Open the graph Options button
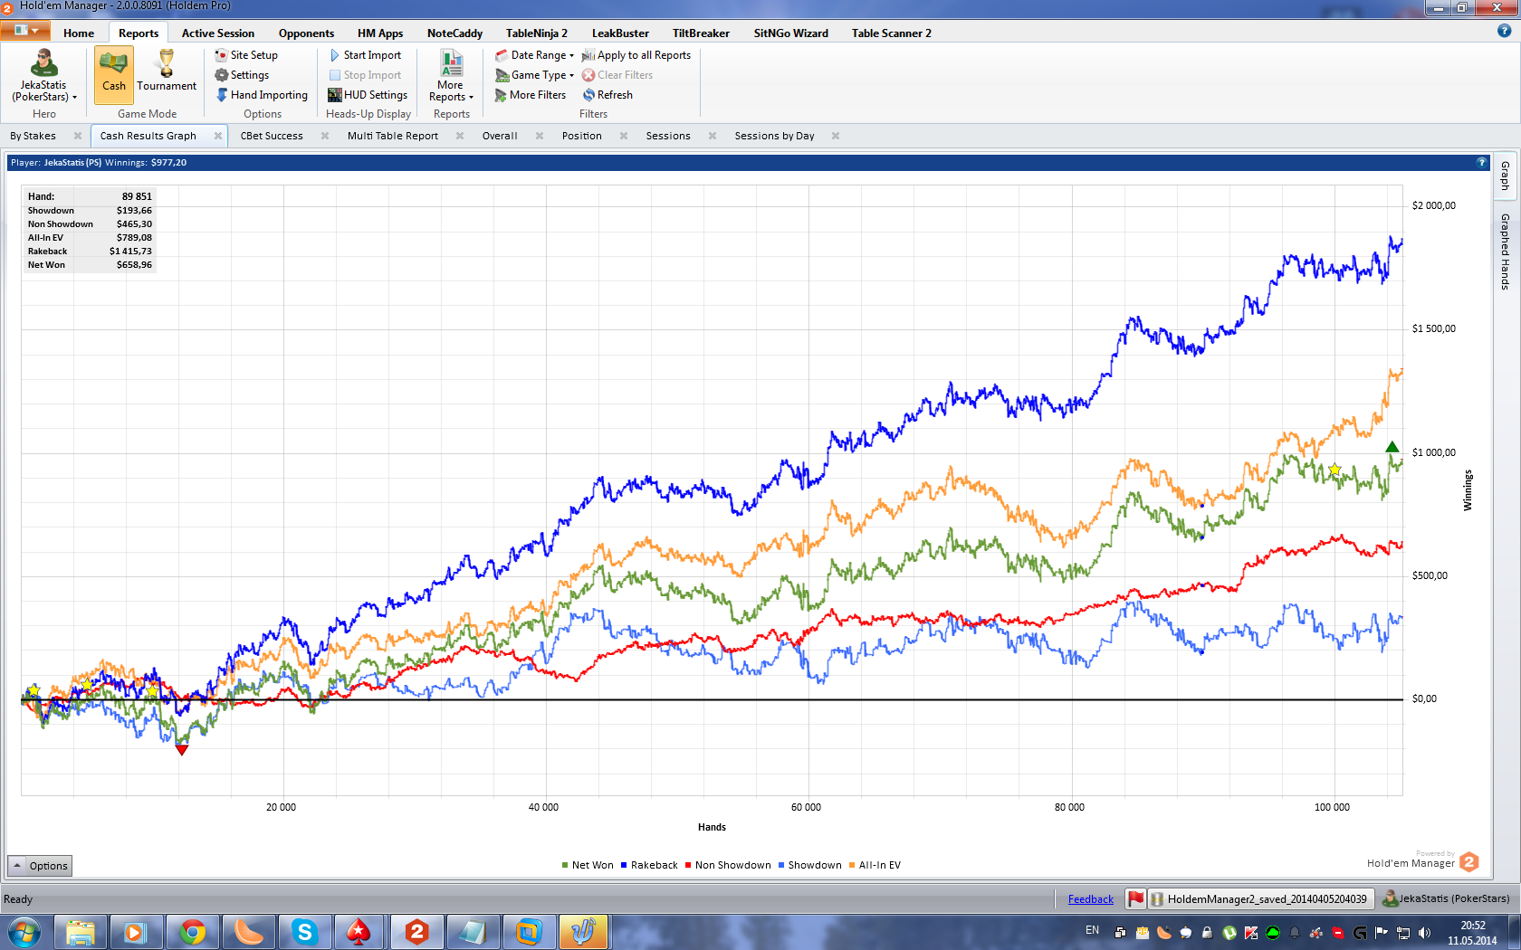This screenshot has height=950, width=1521. click(x=40, y=866)
